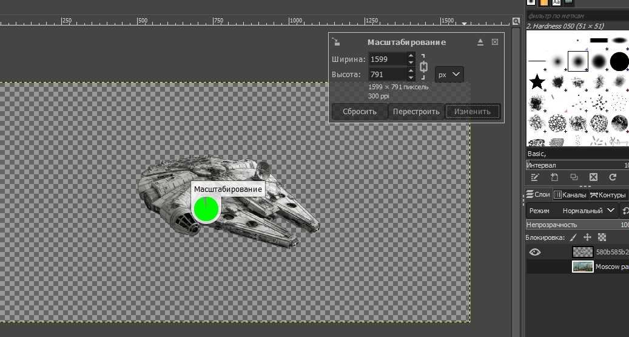Toggle lock pixels for the layer
Image resolution: width=629 pixels, height=337 pixels.
click(573, 237)
